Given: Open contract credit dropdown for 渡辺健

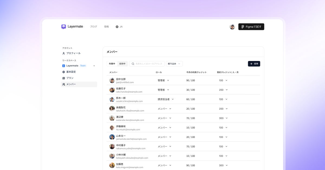Looking at the screenshot, I should click(x=223, y=118).
